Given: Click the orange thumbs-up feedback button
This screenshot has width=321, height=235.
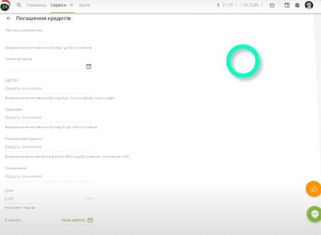Looking at the screenshot, I should pyautogui.click(x=314, y=189).
